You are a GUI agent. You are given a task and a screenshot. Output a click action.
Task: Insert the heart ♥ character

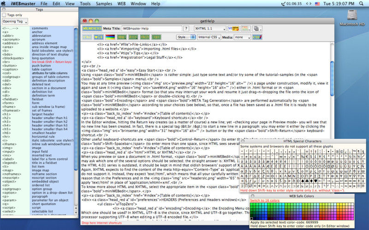coord(315,181)
